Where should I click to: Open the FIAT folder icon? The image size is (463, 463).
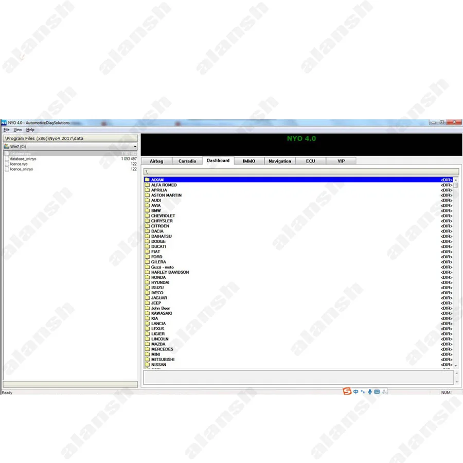coord(147,252)
